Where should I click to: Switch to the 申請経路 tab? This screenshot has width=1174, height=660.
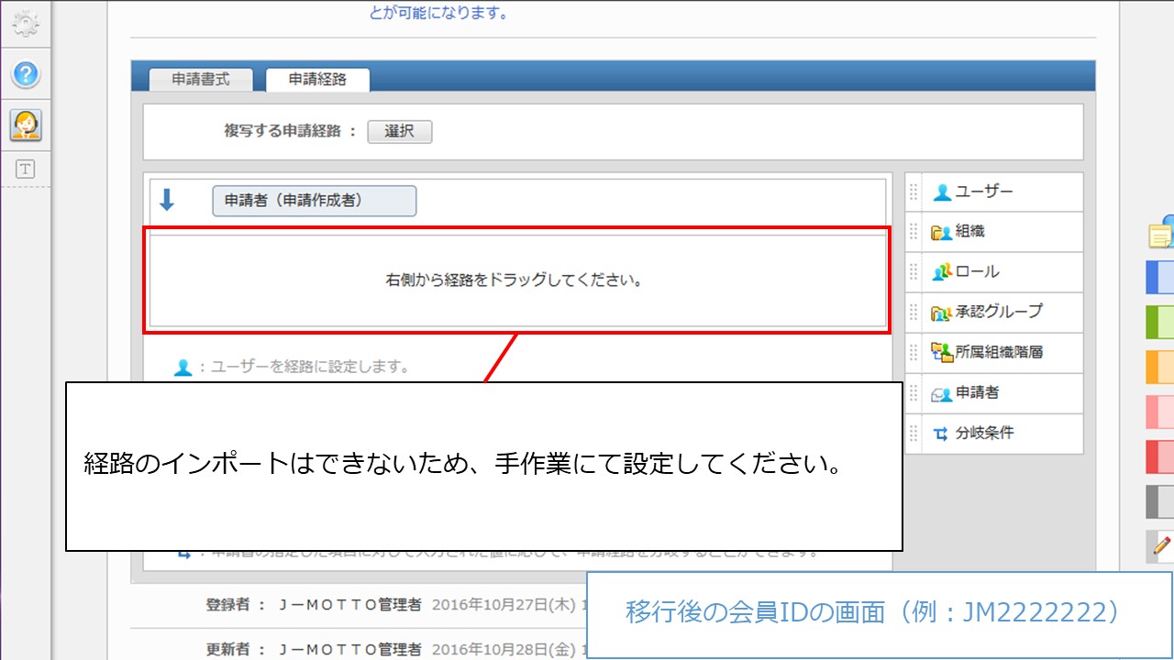point(317,80)
